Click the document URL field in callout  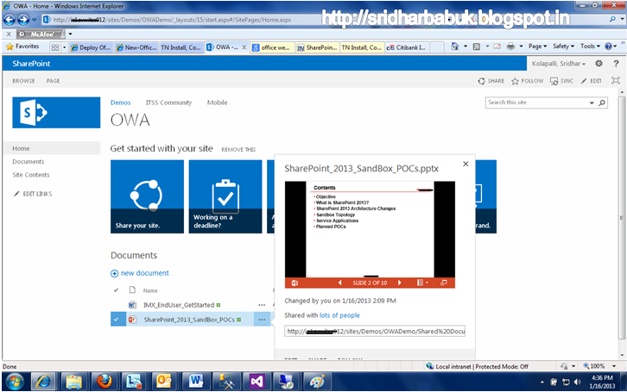coord(375,332)
